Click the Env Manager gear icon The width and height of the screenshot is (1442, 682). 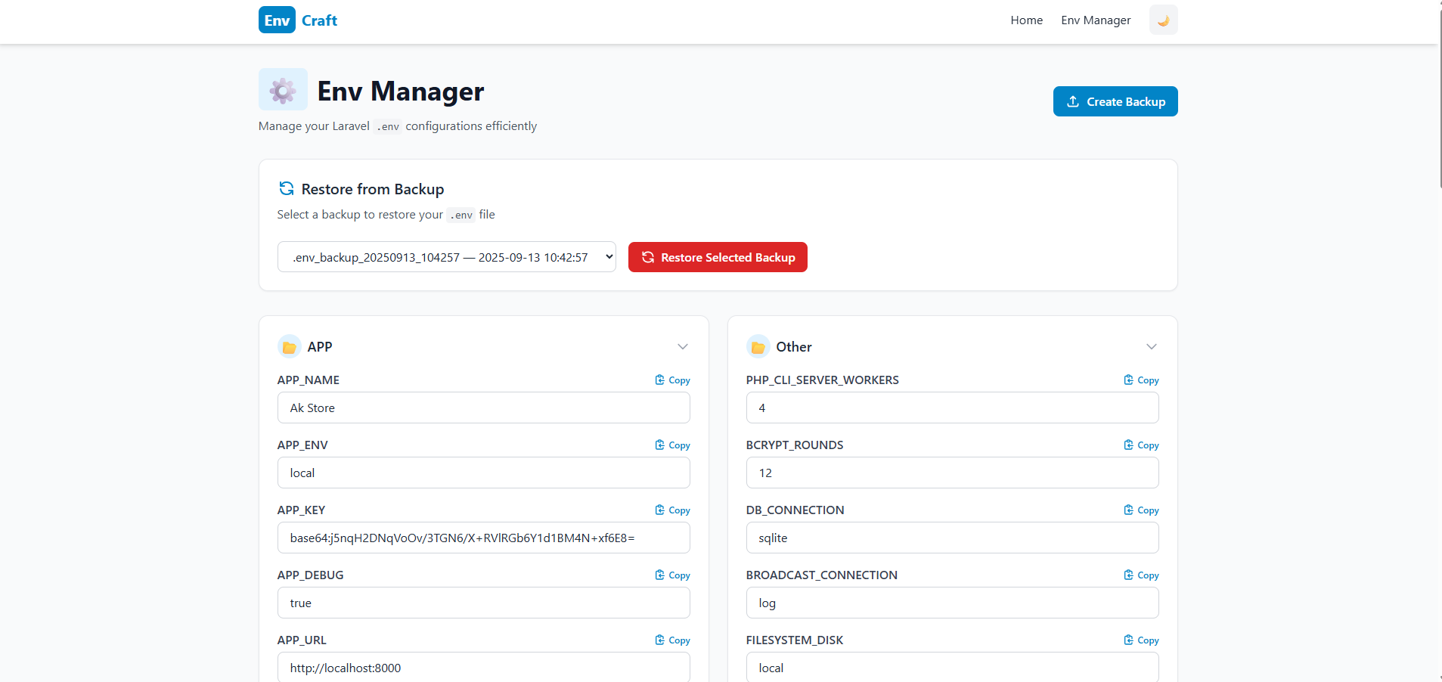pos(283,90)
